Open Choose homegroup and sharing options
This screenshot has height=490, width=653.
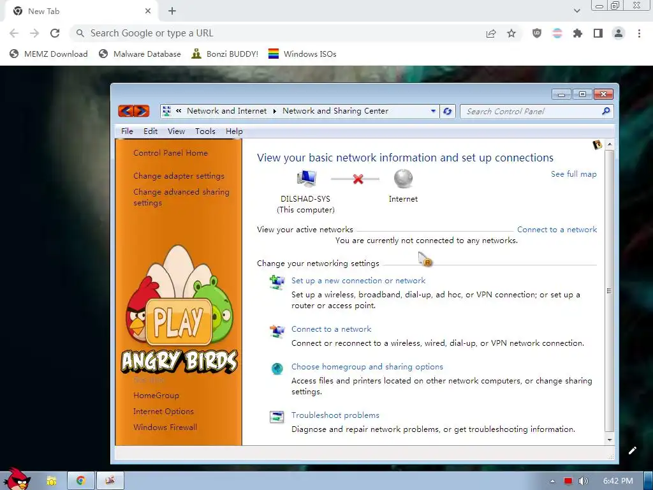(x=367, y=367)
